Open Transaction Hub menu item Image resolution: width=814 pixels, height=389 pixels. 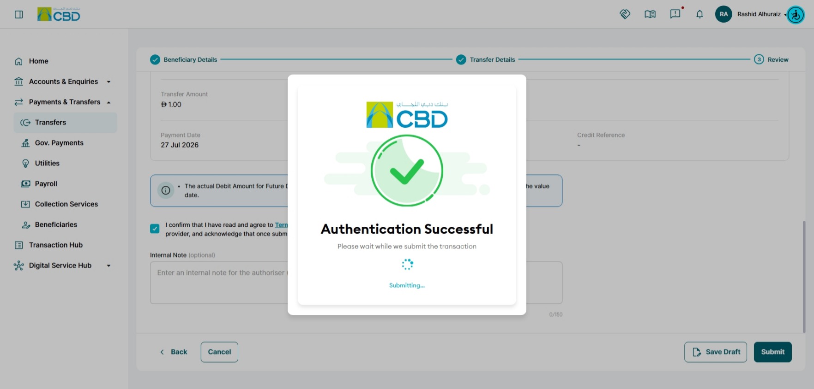[x=56, y=245]
